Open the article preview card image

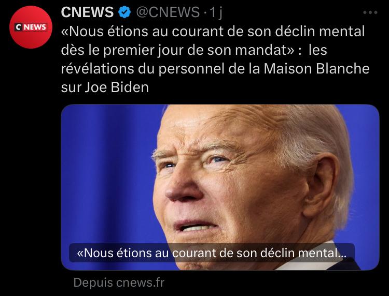(220, 187)
